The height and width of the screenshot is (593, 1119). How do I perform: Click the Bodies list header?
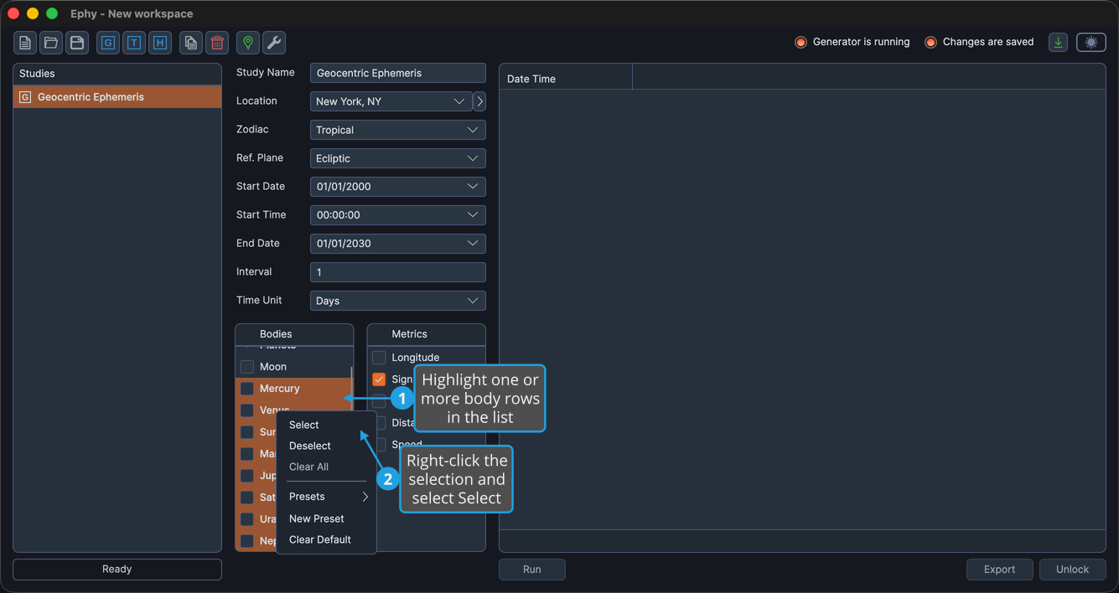pos(294,334)
